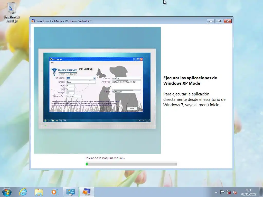Open the muted volume speaker icon
263x197 pixels.
point(235,192)
